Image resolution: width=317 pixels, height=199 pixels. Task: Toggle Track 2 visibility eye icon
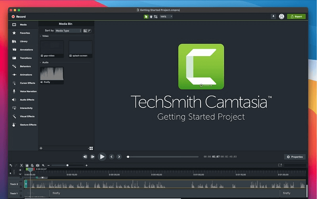[21, 182]
